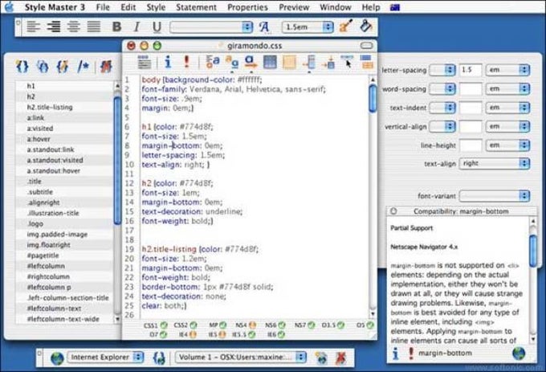The height and width of the screenshot is (372, 546).
Task: Select the a:hover selector in the list
Action: 64,139
